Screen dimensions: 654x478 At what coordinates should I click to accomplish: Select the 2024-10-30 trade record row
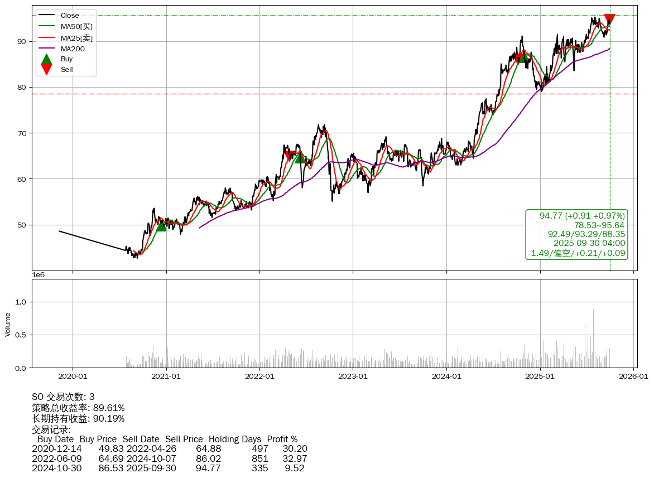tap(168, 468)
